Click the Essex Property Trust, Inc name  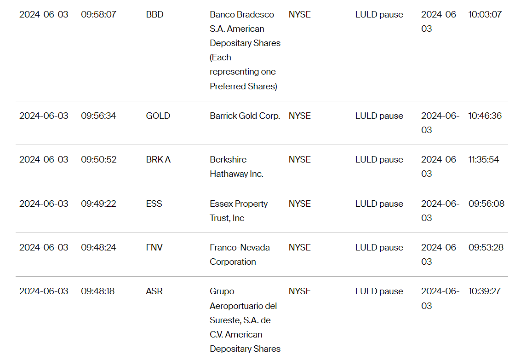(239, 210)
